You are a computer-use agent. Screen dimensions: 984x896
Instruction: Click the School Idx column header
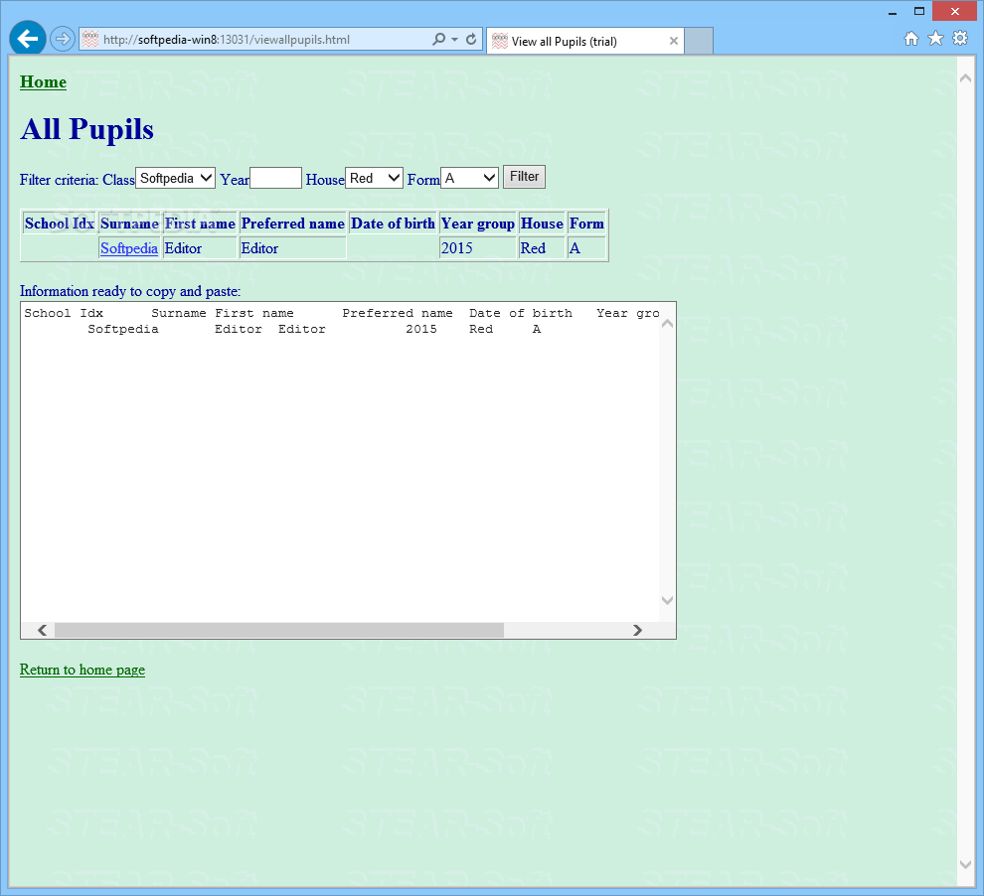point(60,224)
